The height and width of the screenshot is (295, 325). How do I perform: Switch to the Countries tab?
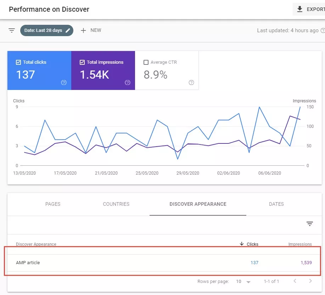(116, 204)
